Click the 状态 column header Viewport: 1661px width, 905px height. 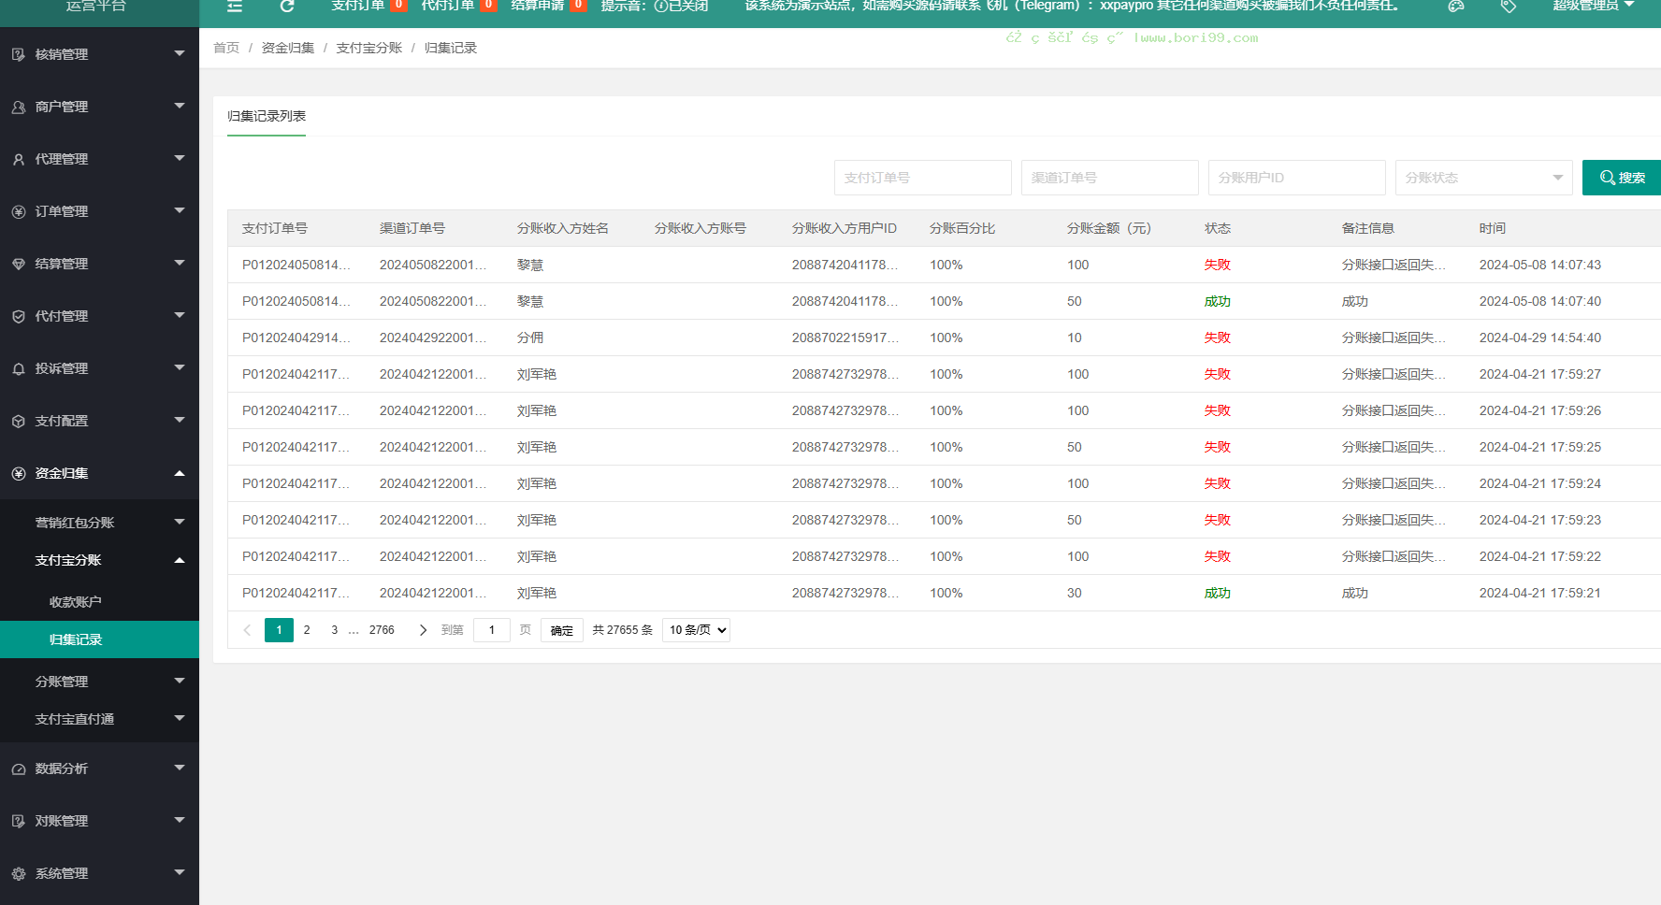1218,228
